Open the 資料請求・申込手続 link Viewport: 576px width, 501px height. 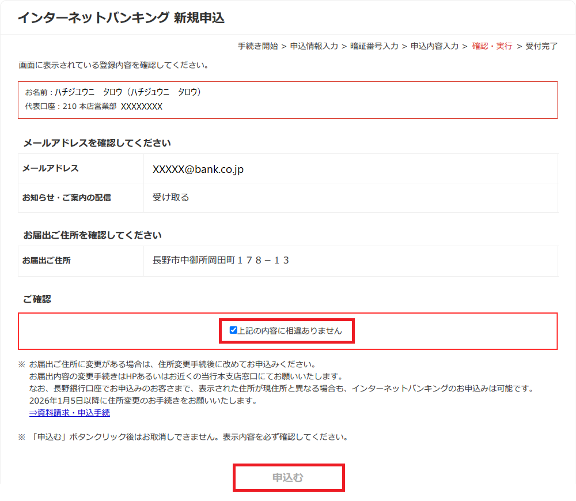pos(69,413)
